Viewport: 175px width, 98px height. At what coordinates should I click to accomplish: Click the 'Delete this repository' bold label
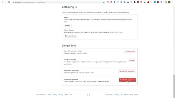tap(71, 79)
